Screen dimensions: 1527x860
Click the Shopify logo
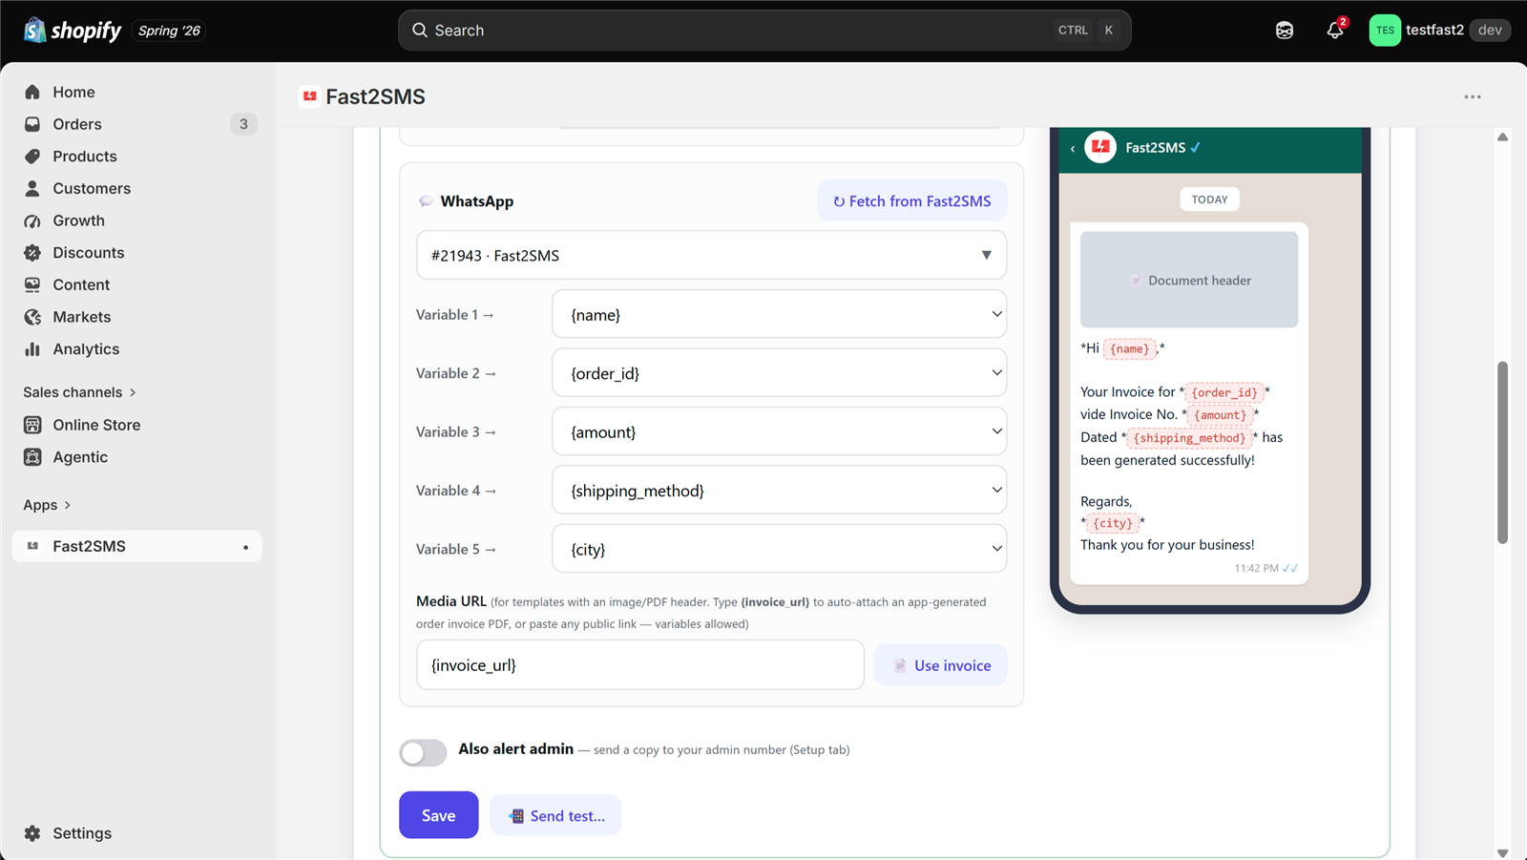[x=73, y=31]
